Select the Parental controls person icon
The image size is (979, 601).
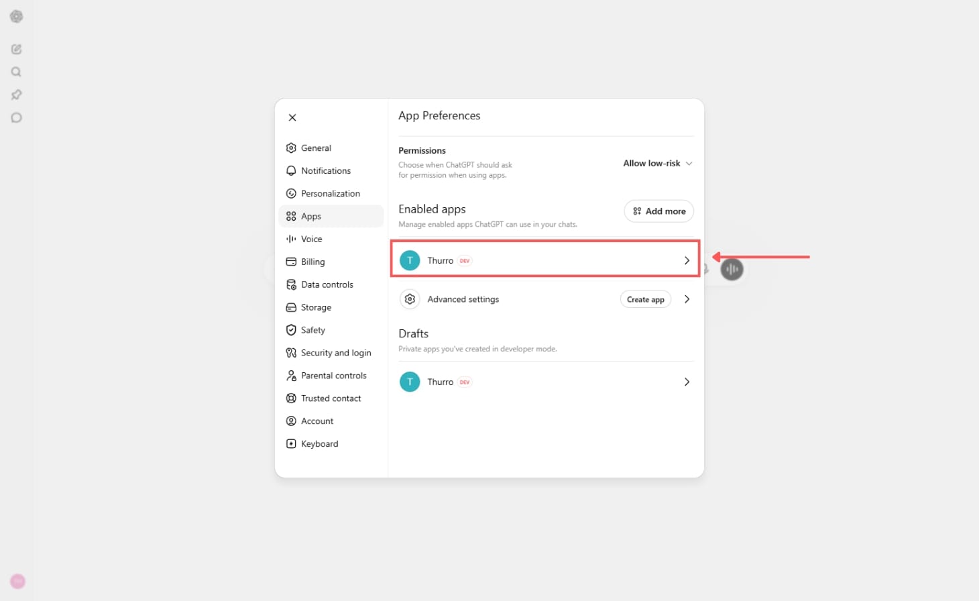pyautogui.click(x=291, y=376)
